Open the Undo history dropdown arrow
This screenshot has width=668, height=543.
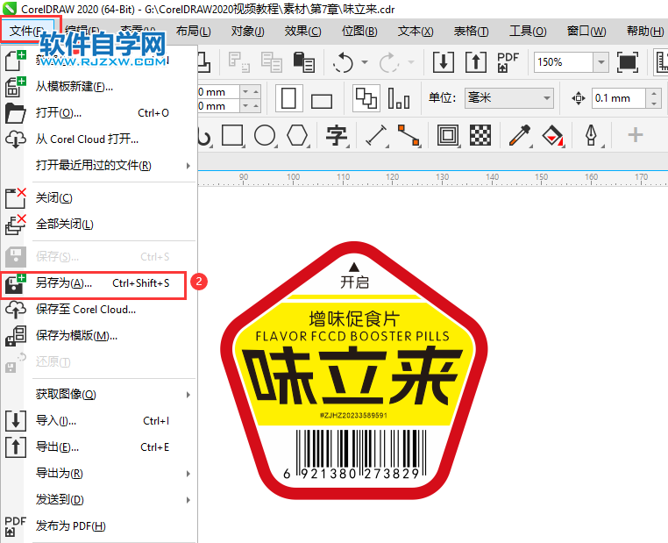(365, 62)
